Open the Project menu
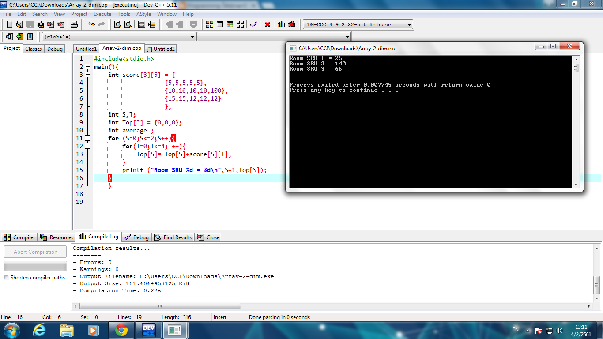 pyautogui.click(x=79, y=14)
